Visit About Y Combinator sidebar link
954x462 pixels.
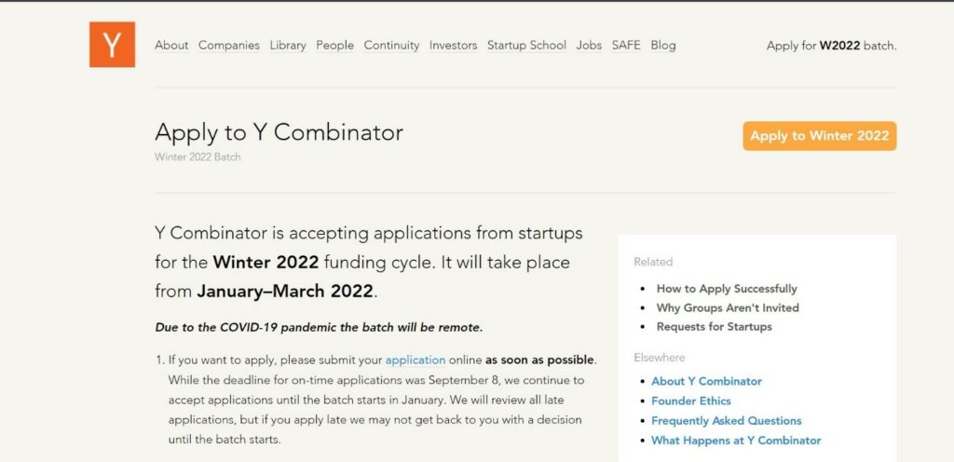[706, 381]
